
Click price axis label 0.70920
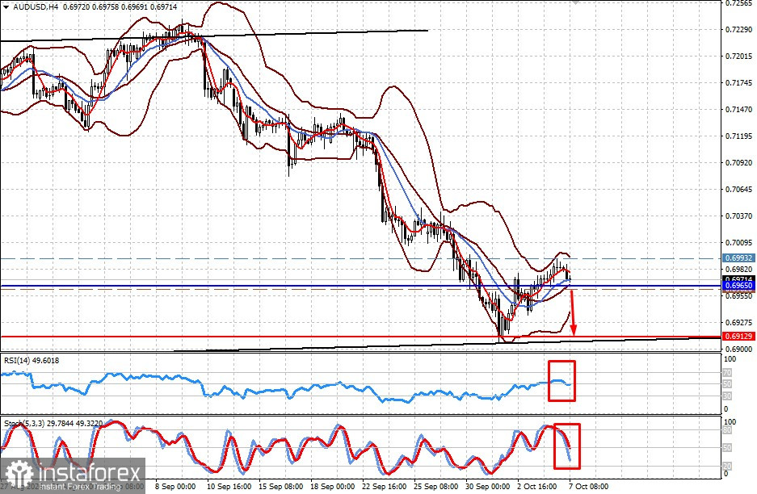pyautogui.click(x=738, y=162)
